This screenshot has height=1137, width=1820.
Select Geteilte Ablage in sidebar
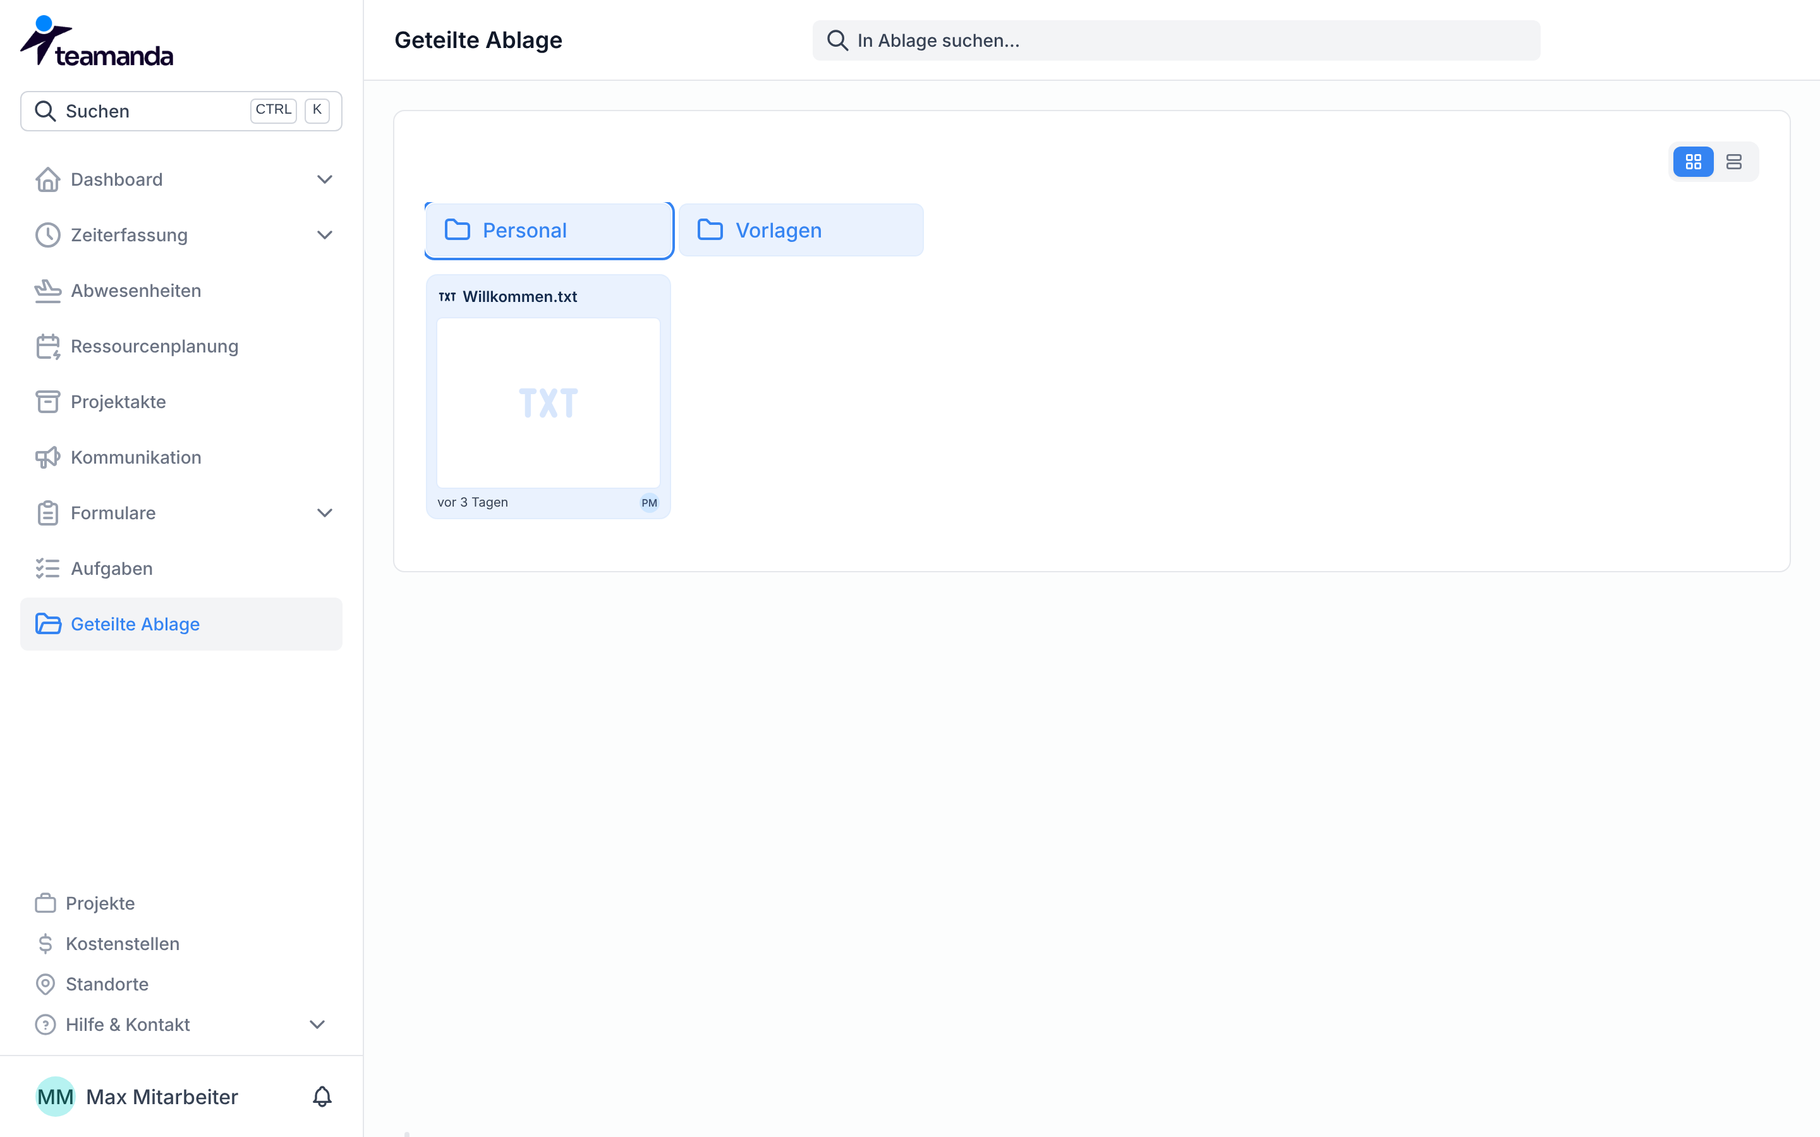click(x=181, y=624)
